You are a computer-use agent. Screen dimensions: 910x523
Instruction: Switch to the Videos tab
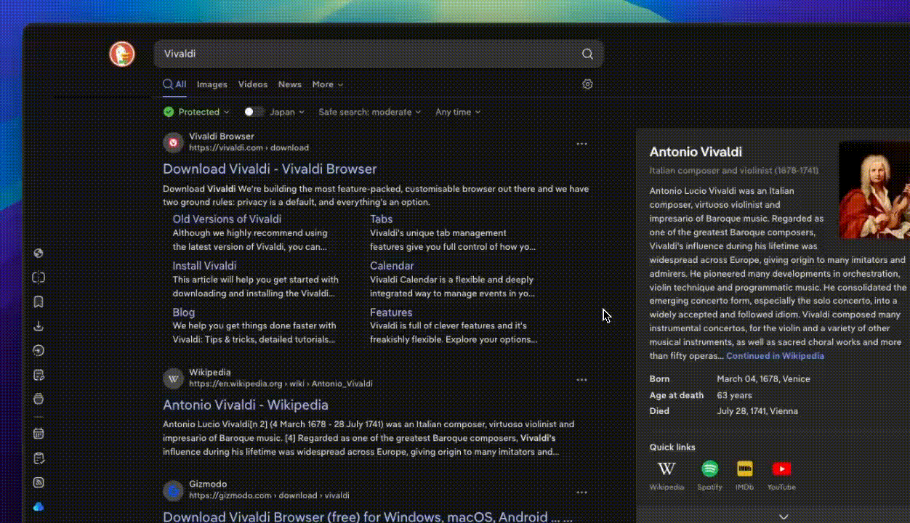pyautogui.click(x=253, y=84)
